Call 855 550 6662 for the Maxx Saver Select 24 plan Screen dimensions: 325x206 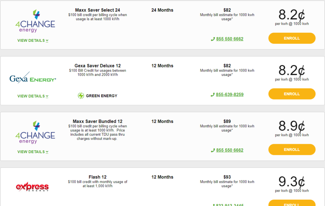coord(230,39)
